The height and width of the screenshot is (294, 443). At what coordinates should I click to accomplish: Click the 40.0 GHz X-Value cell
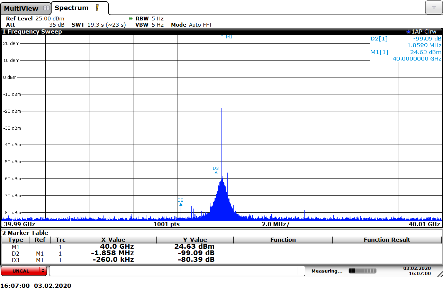(x=117, y=247)
